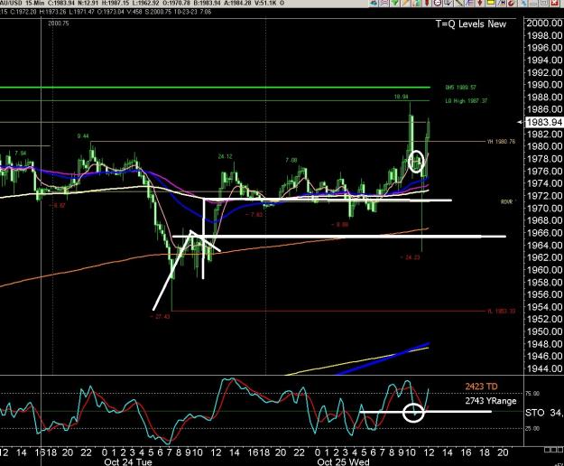Viewport: 564px width, 466px height.
Task: Select the yellow pencil drawing tool
Action: click(x=405, y=3)
